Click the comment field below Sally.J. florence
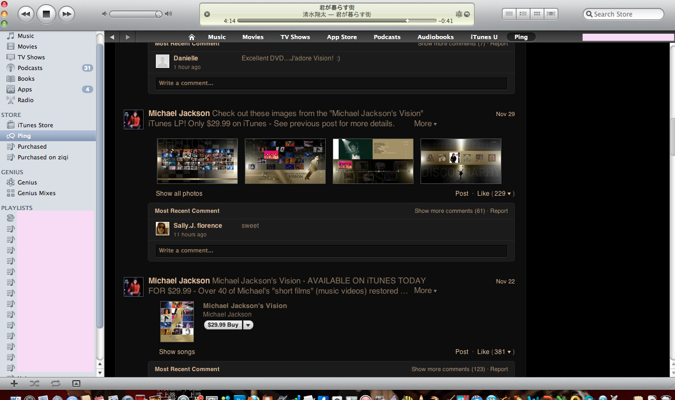Viewport: 675px width, 400px height. tap(331, 251)
